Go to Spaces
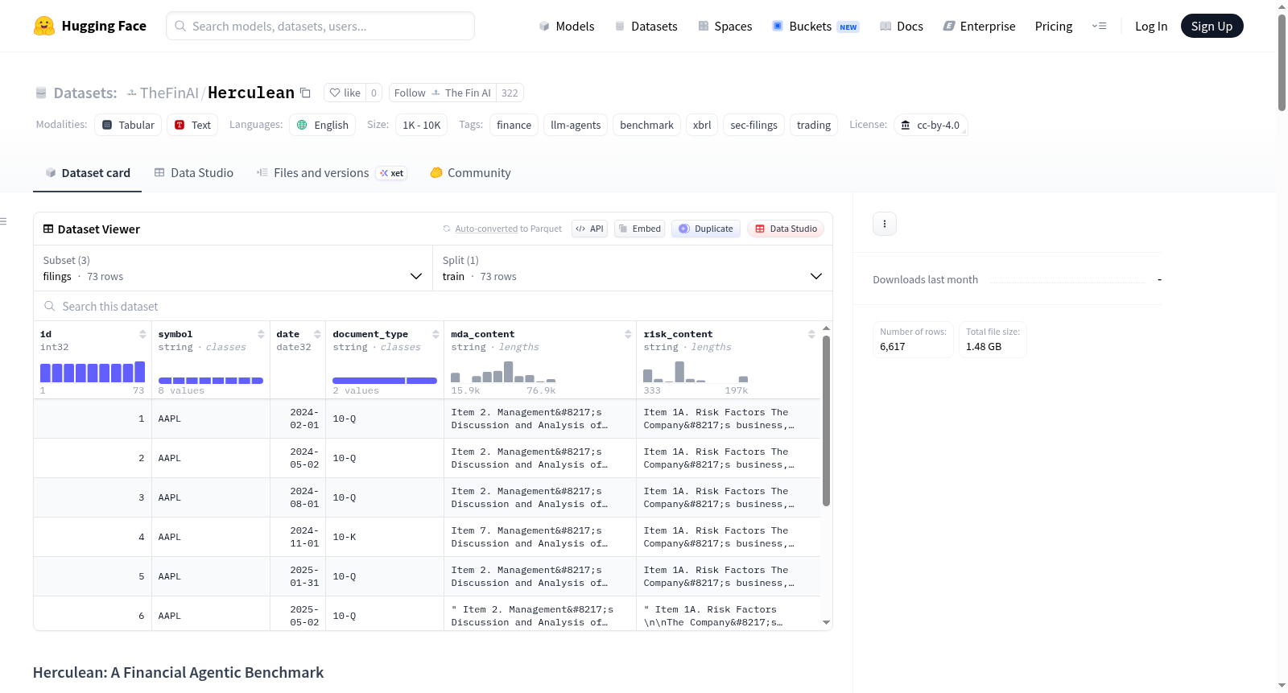 [725, 26]
